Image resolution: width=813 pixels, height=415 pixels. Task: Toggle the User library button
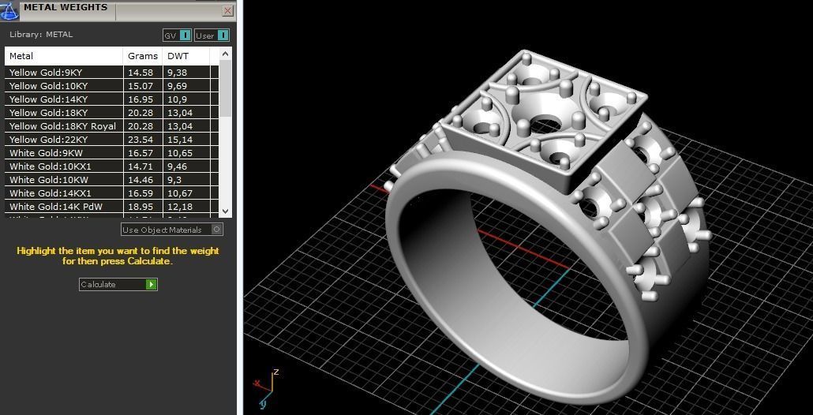[212, 36]
